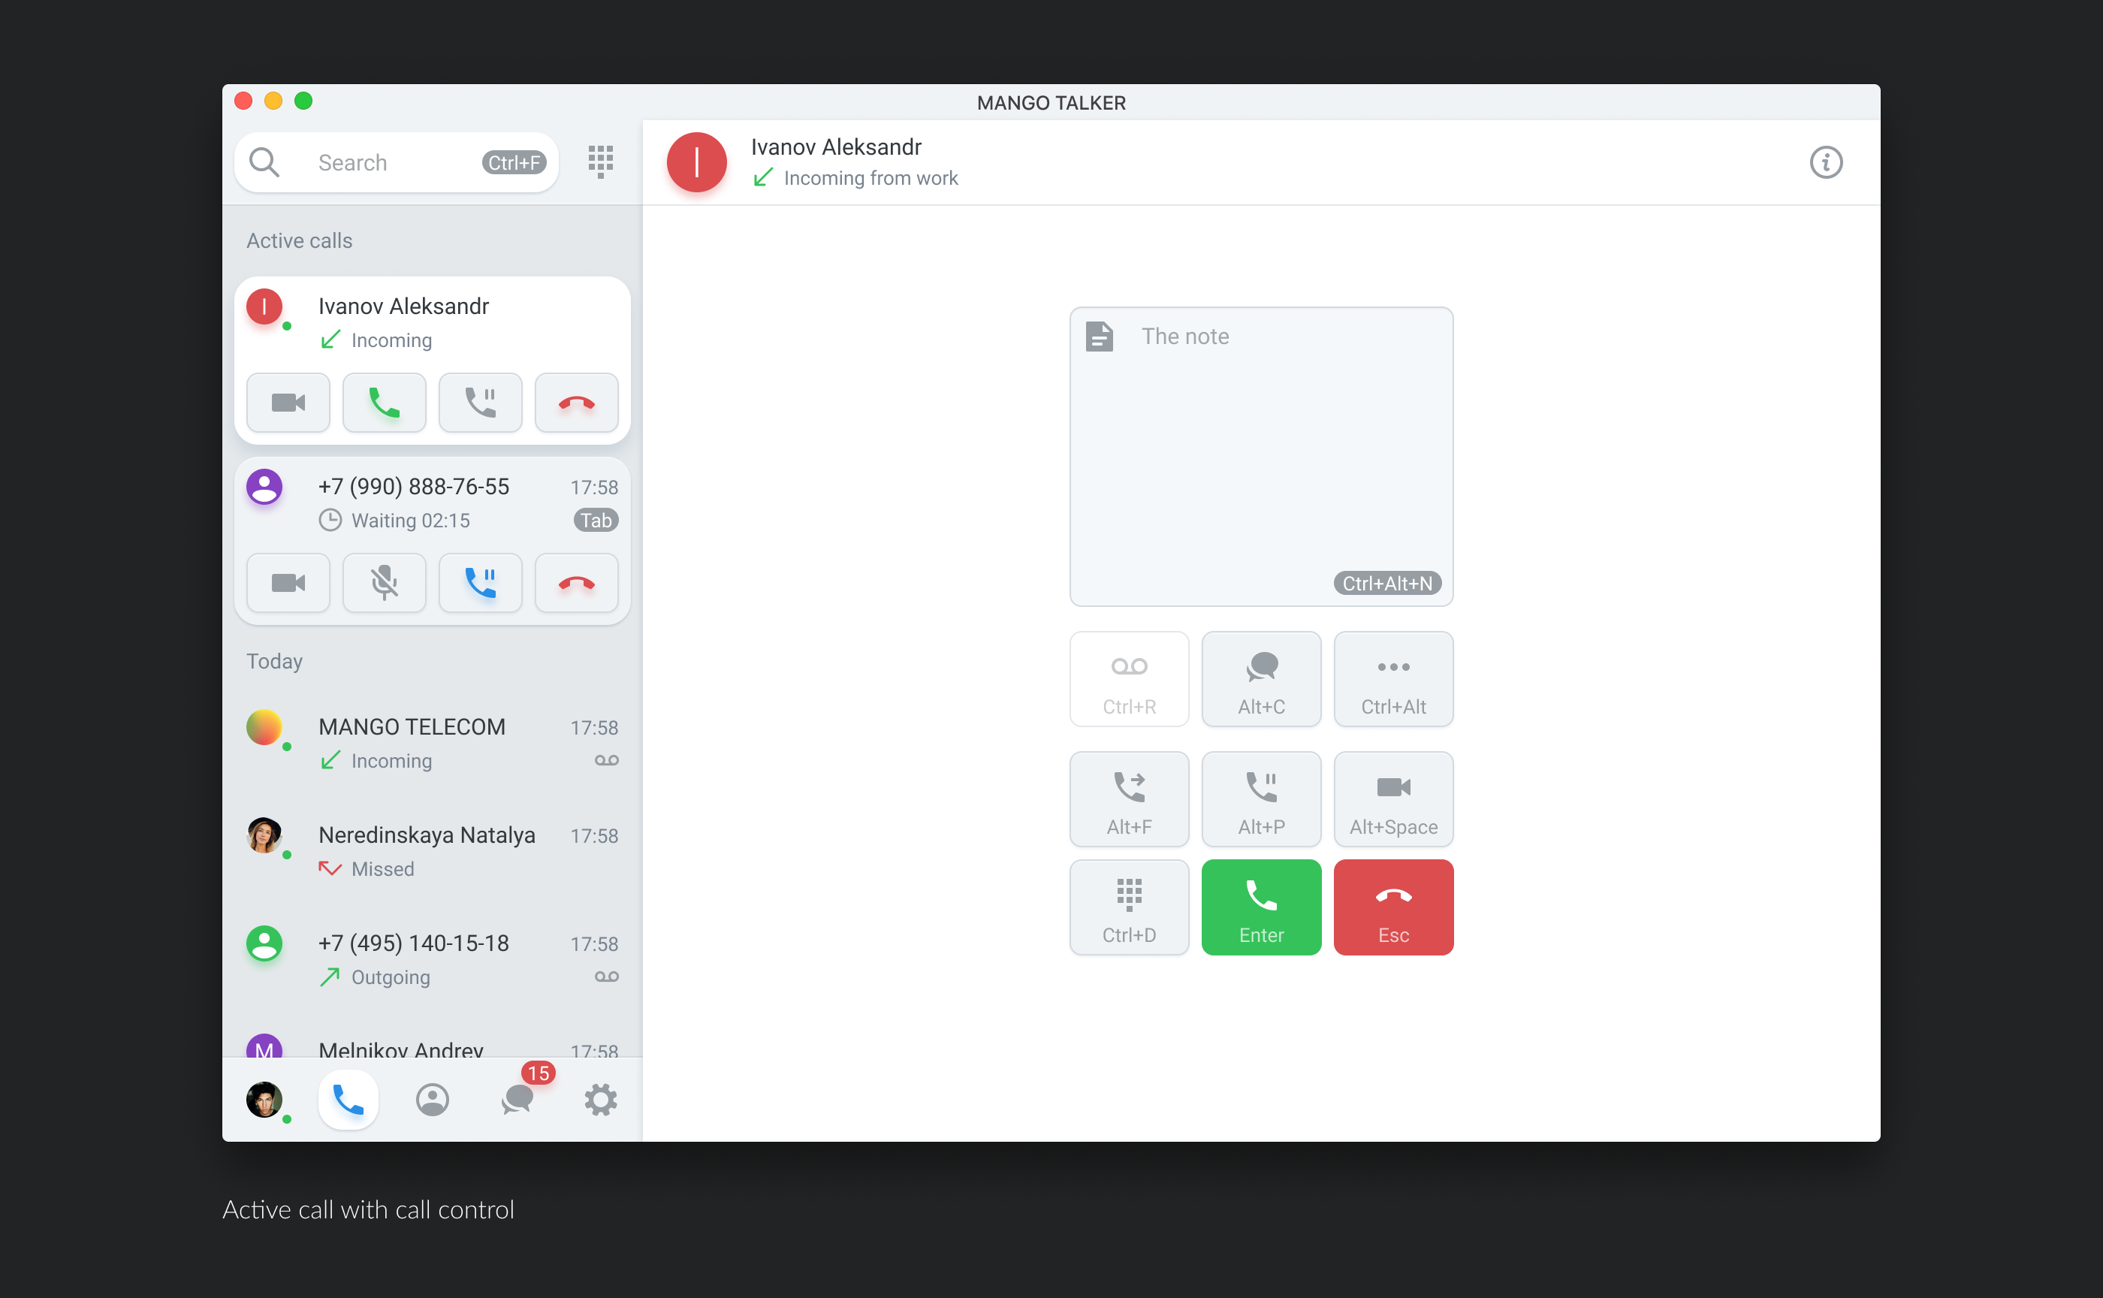Screen dimensions: 2103x1298
Task: Click the video camera icon for Ivanov Aleksandr
Action: [288, 401]
